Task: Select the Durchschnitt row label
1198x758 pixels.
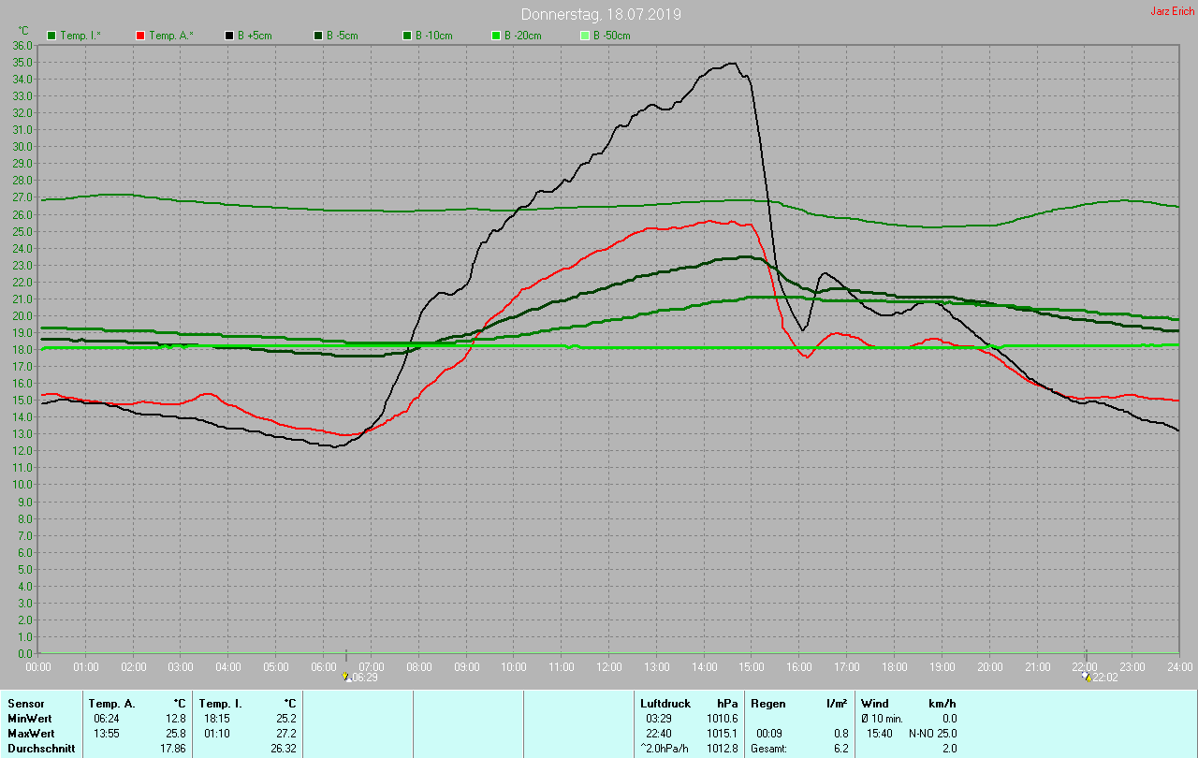Action: coord(41,748)
